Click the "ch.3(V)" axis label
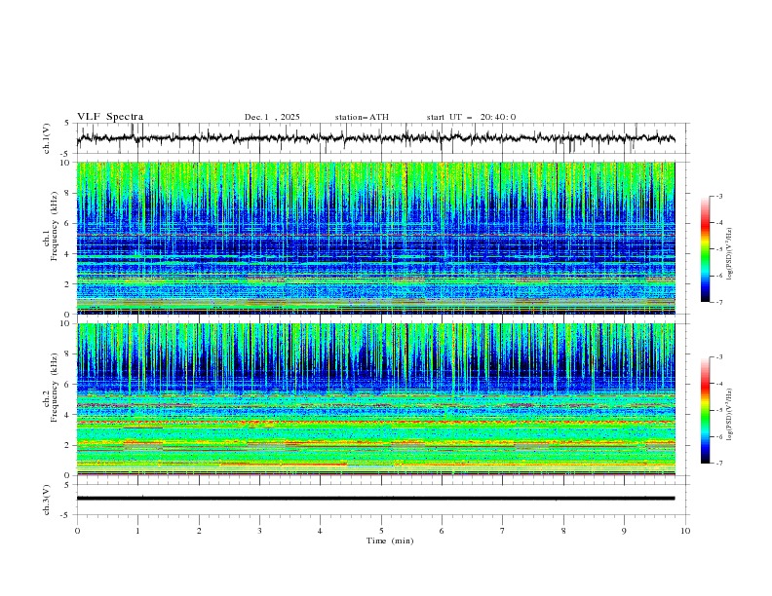This screenshot has width=772, height=596. tap(47, 500)
